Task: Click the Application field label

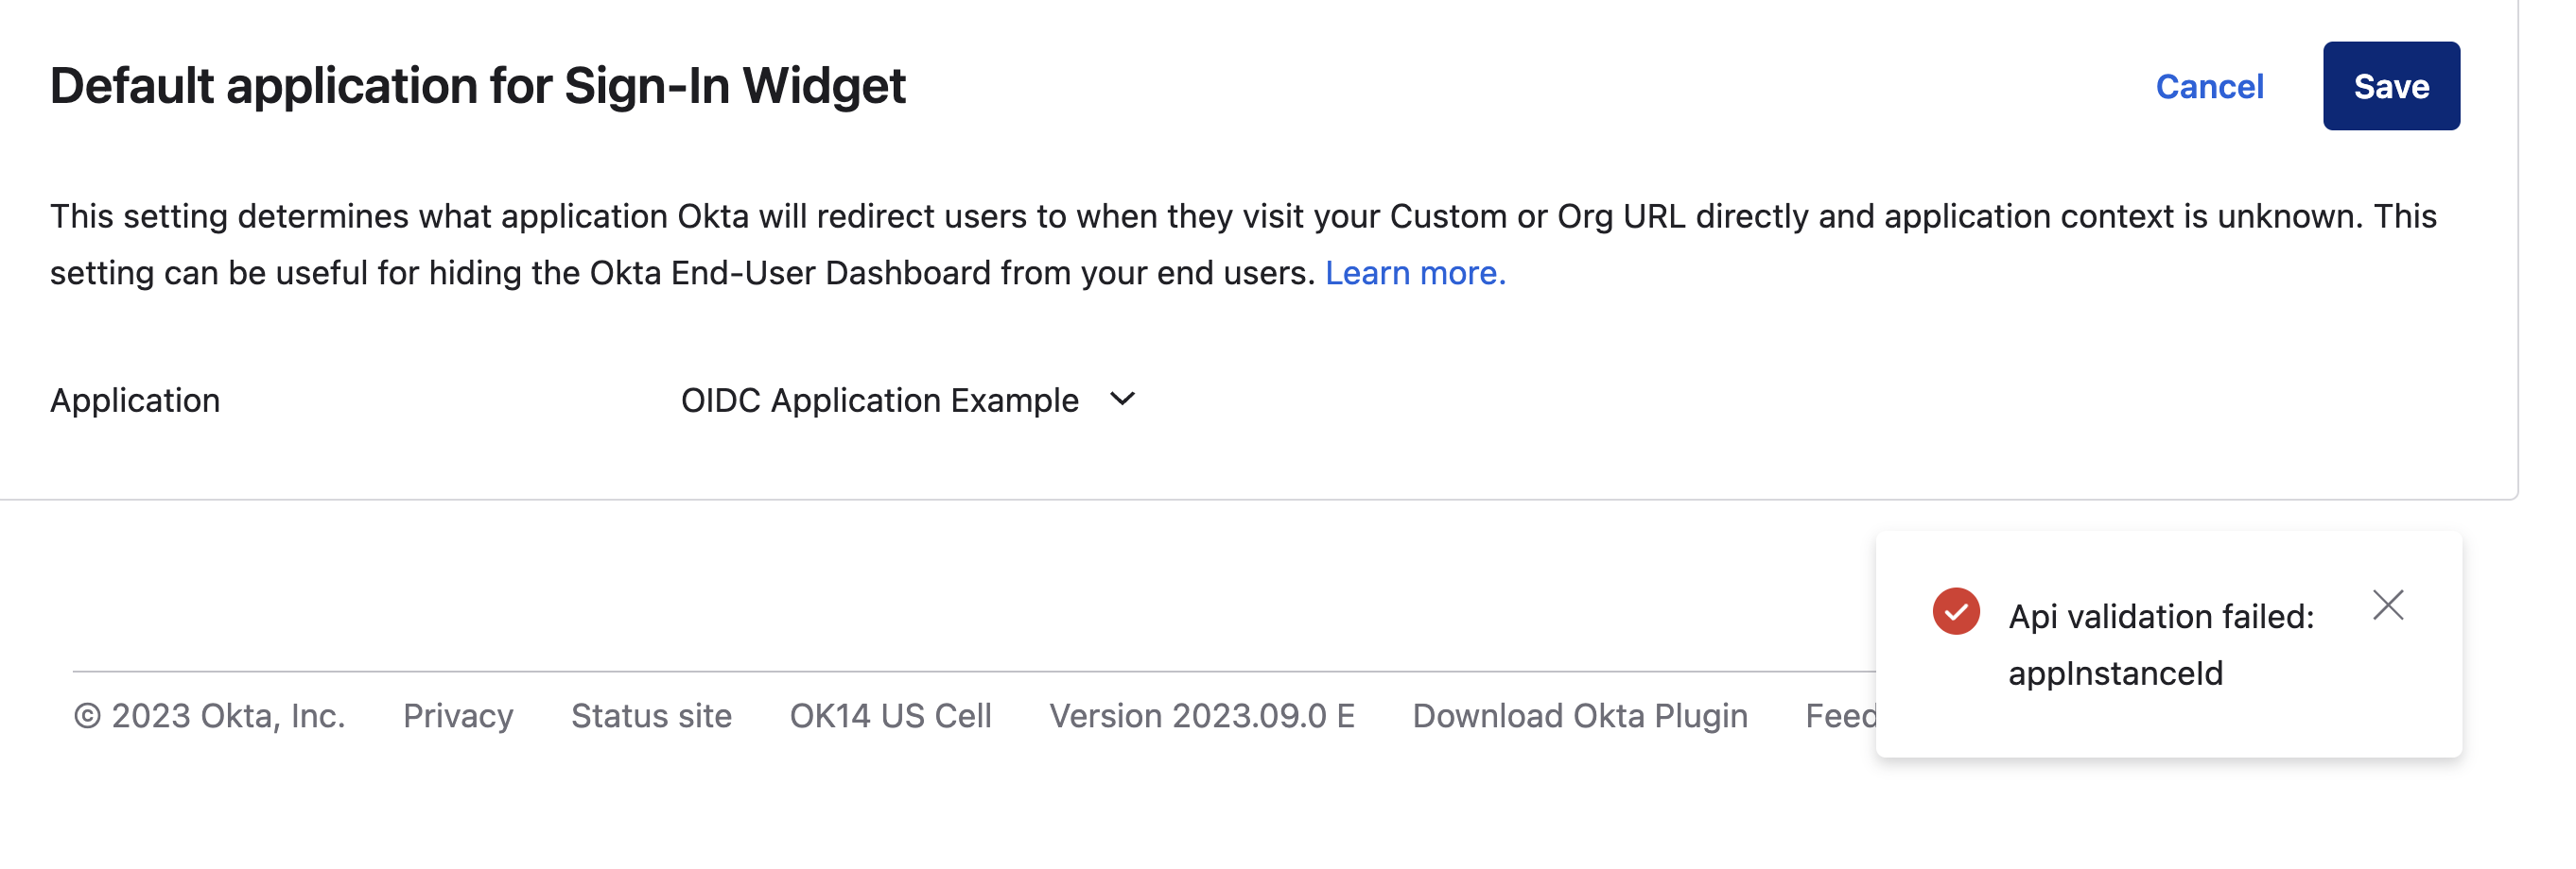Action: (135, 400)
